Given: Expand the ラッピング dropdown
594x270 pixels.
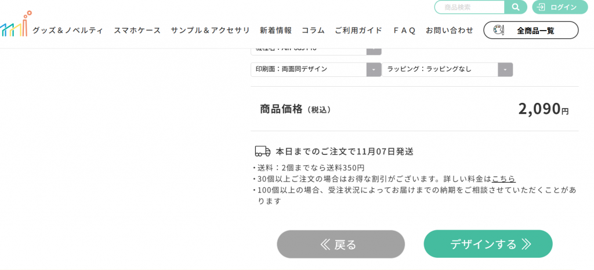Looking at the screenshot, I should click(505, 69).
